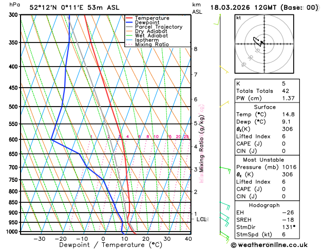
Task: Click the 'Wet Adiabat' legend entry
Action: pos(151,35)
